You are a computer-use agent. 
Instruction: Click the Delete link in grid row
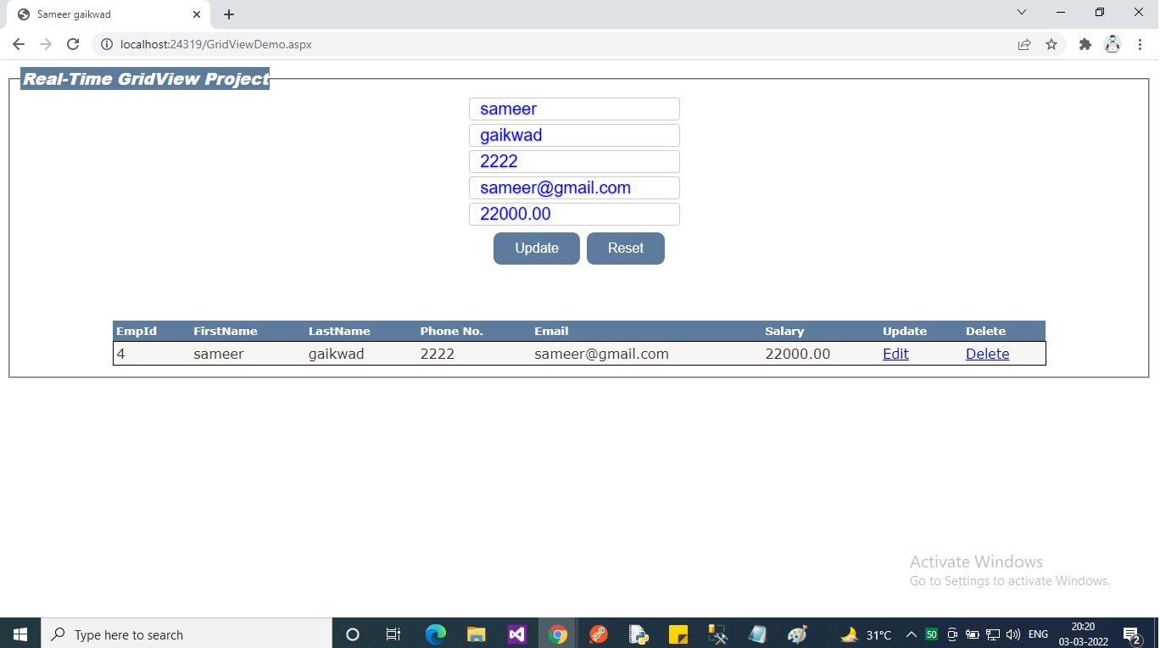pyautogui.click(x=987, y=354)
